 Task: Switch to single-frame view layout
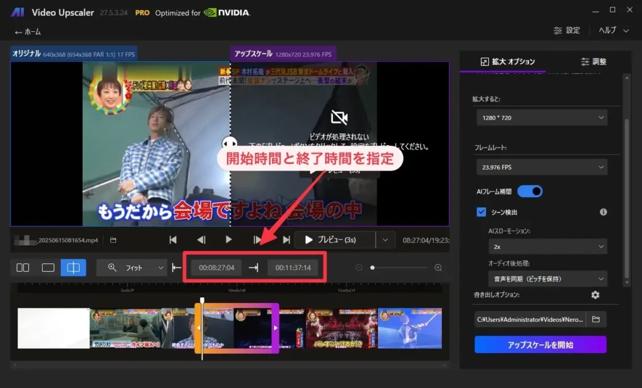click(48, 268)
